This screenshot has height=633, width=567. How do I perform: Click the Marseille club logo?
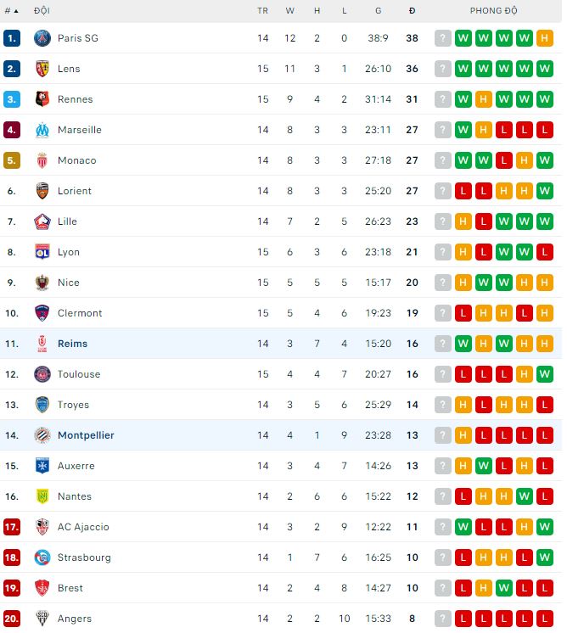tap(42, 130)
